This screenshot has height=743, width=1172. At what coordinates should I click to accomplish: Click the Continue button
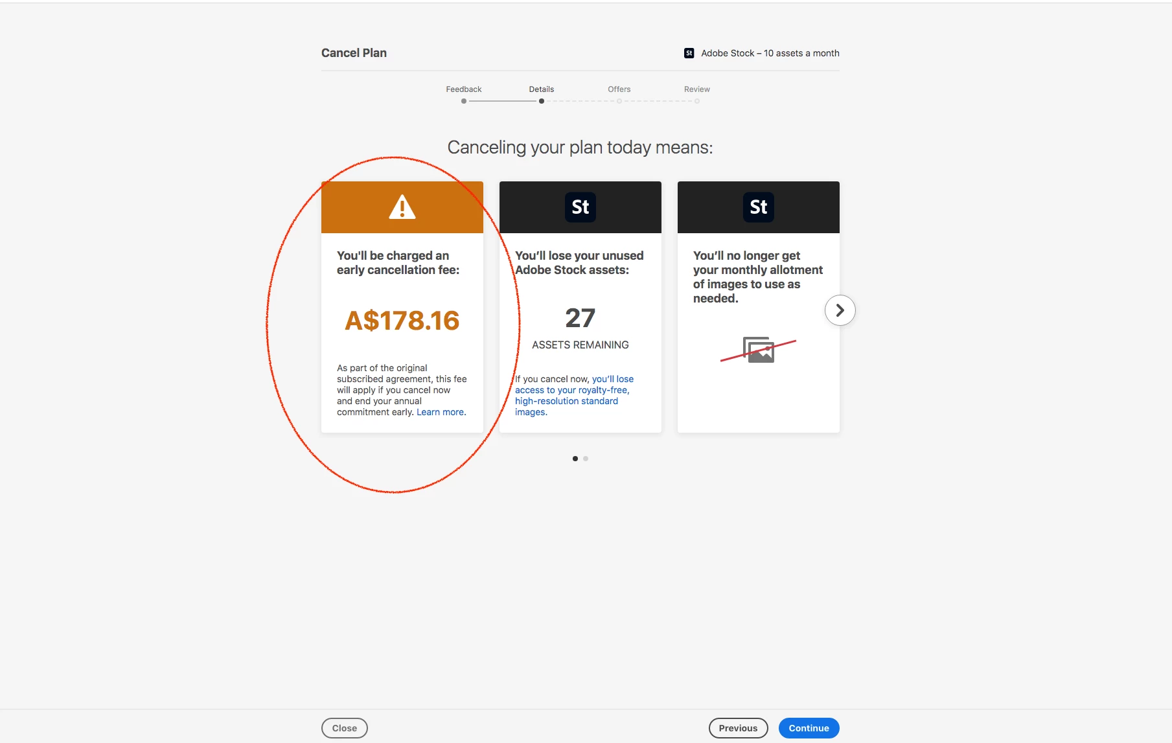tap(809, 728)
